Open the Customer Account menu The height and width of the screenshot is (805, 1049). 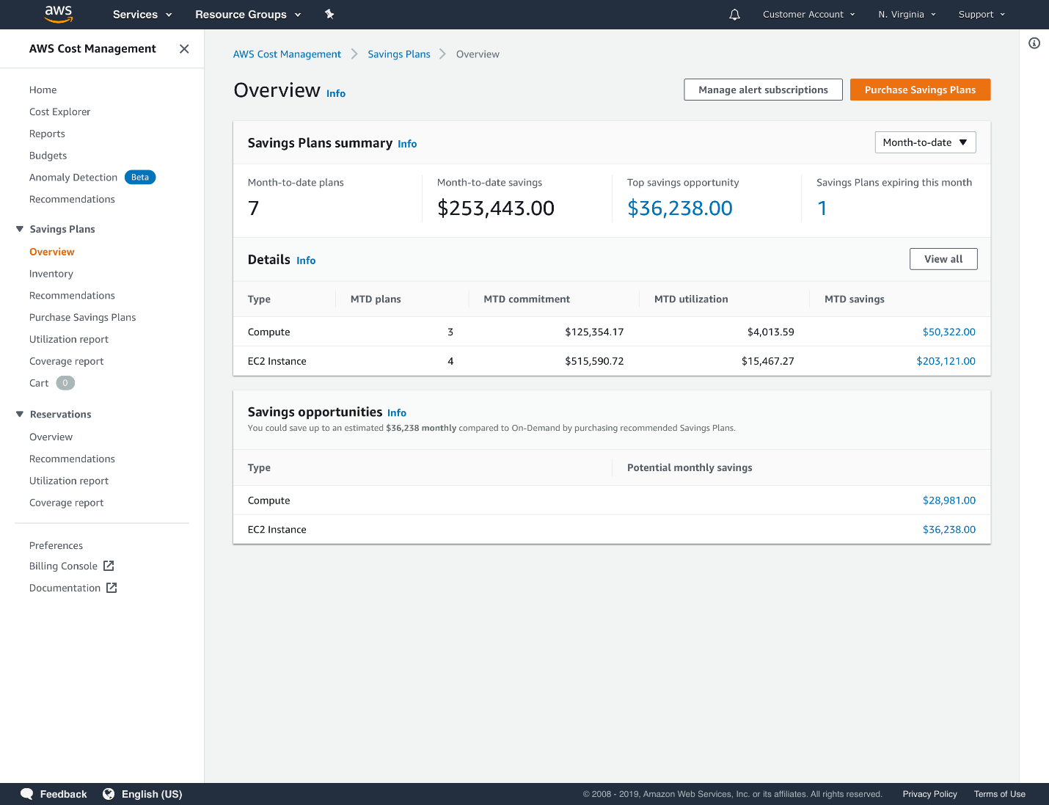809,15
